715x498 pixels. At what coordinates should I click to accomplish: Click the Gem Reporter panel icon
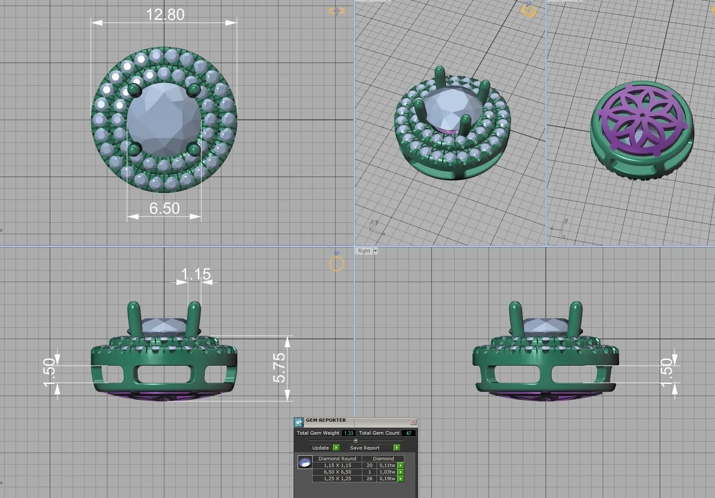click(299, 422)
